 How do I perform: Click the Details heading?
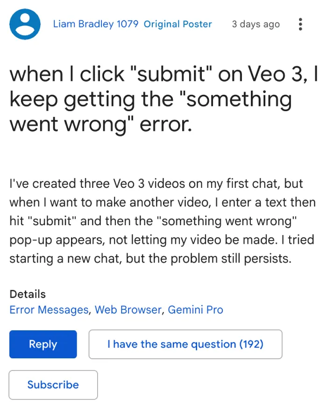(28, 294)
